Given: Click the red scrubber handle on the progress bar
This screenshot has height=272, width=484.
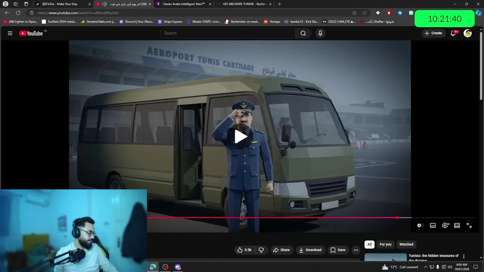Looking at the screenshot, I should point(397,218).
